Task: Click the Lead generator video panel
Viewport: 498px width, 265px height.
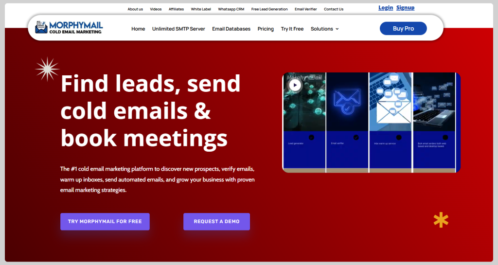Action: tap(304, 123)
